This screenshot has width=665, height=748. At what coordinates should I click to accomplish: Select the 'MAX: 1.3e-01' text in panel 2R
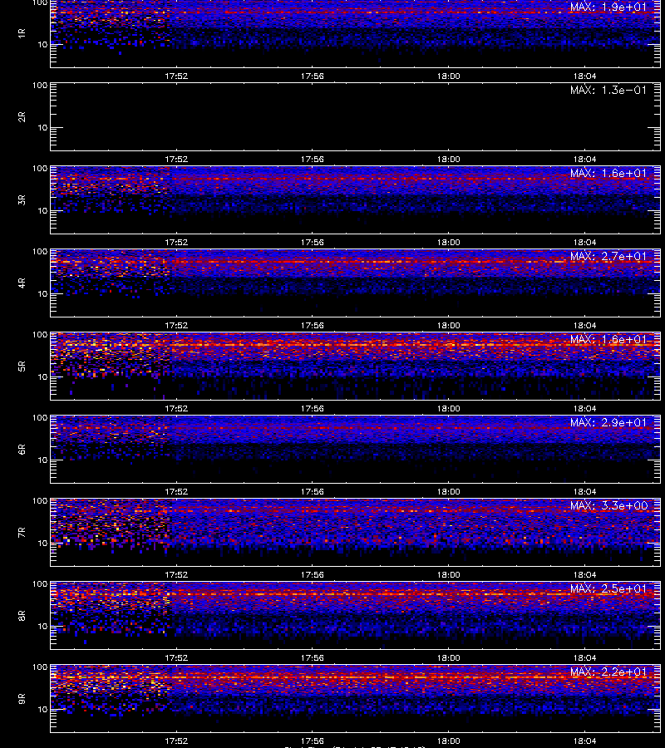[x=608, y=90]
